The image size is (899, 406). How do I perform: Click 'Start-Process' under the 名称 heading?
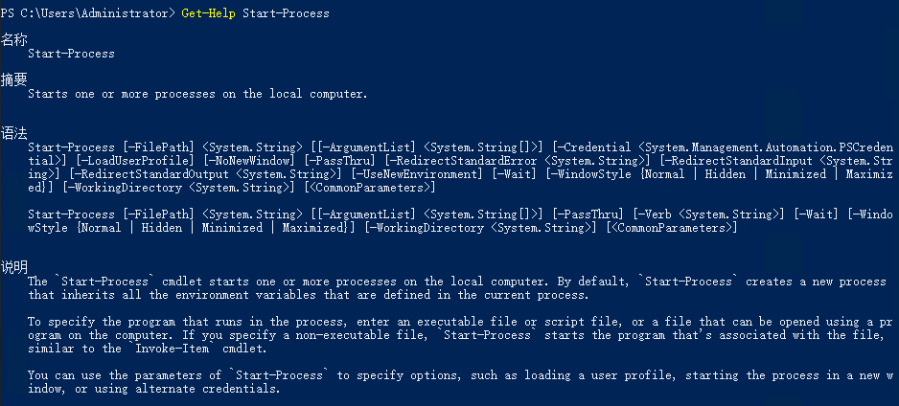click(x=71, y=54)
